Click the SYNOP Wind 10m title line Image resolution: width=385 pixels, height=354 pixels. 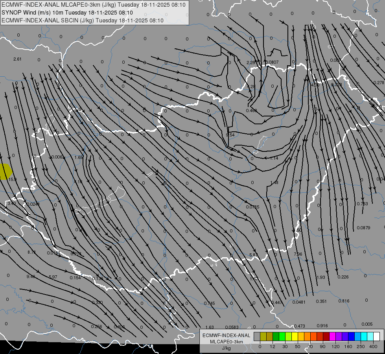point(67,13)
